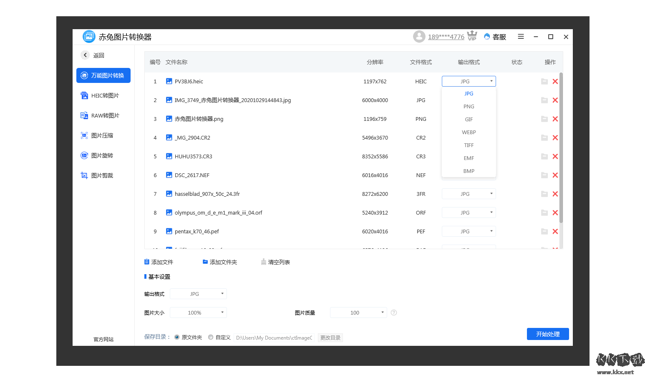Viewport: 645px width, 375px height.
Task: Open folder icon for DSC_2617.NEF row
Action: (x=544, y=175)
